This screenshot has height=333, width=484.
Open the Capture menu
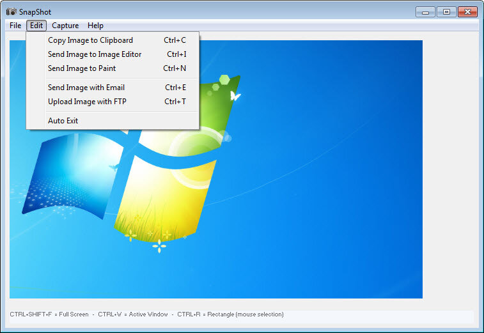pos(65,26)
